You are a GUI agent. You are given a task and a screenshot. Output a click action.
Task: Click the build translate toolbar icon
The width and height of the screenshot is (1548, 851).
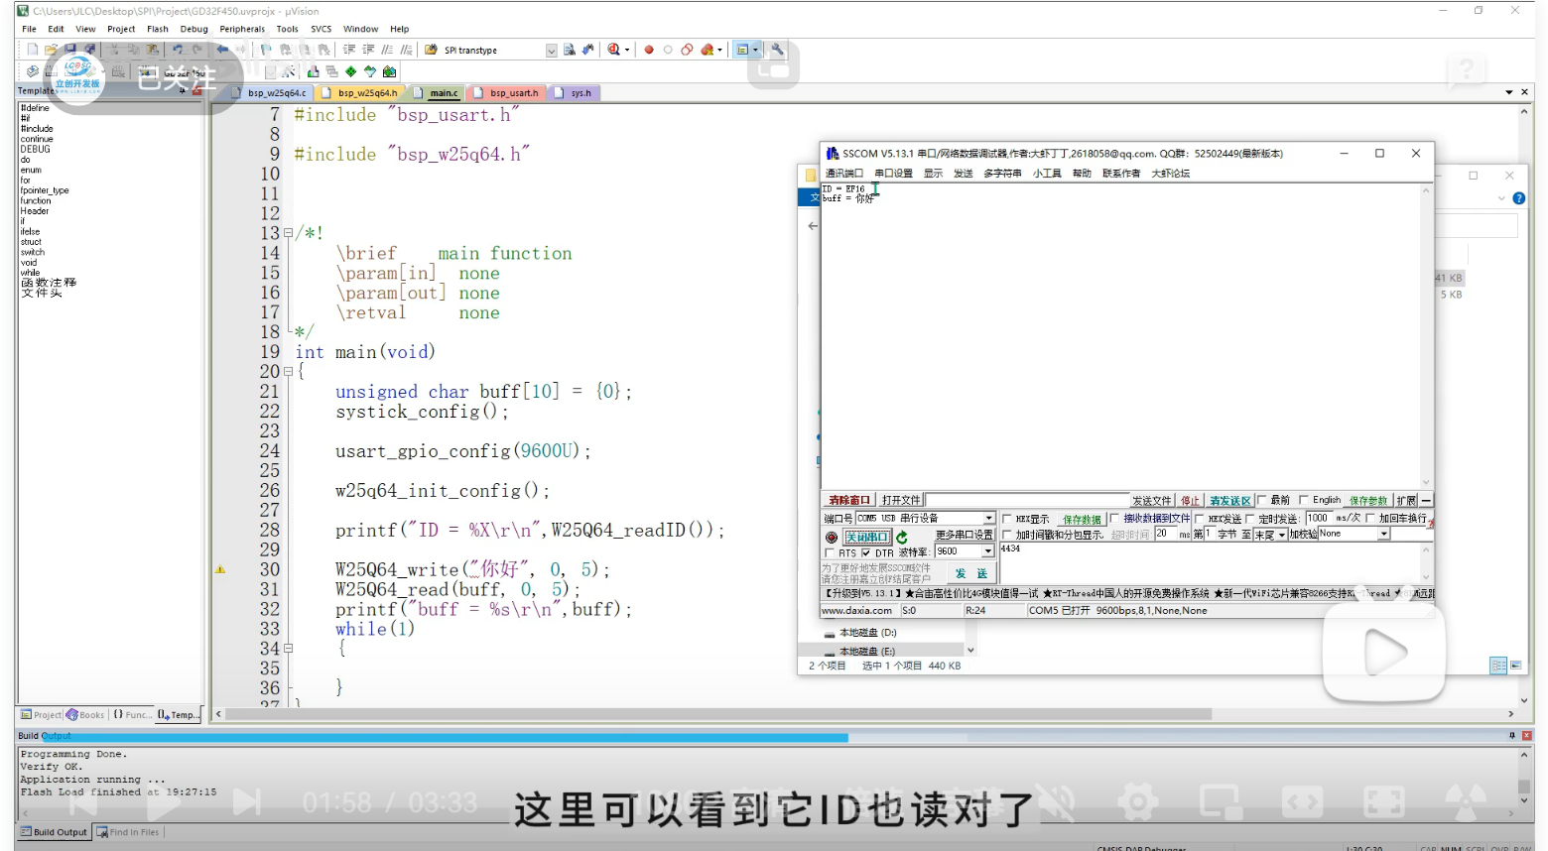[32, 71]
